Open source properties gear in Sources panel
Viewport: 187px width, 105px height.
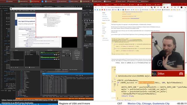(30, 67)
